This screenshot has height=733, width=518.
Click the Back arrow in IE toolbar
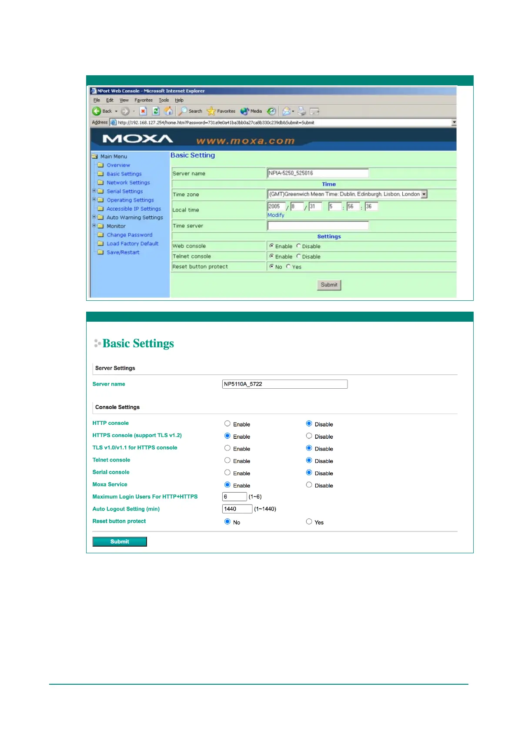(97, 111)
